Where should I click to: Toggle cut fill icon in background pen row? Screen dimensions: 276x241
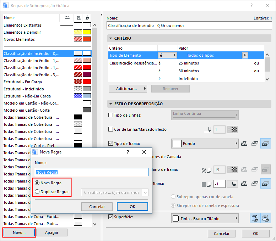coord(266,184)
